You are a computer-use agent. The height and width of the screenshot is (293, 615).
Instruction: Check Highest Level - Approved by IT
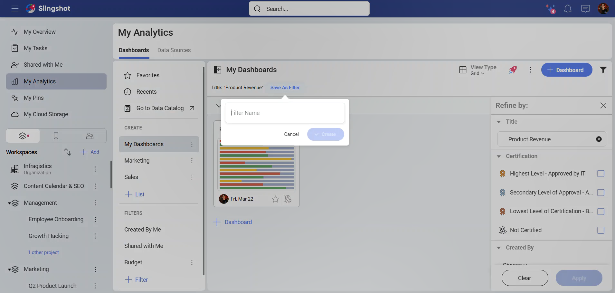601,174
